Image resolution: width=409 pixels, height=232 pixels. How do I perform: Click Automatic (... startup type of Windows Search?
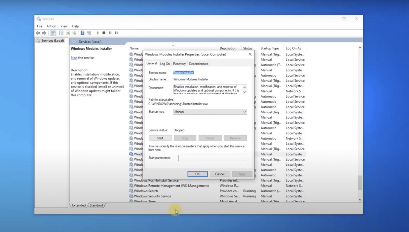271,191
